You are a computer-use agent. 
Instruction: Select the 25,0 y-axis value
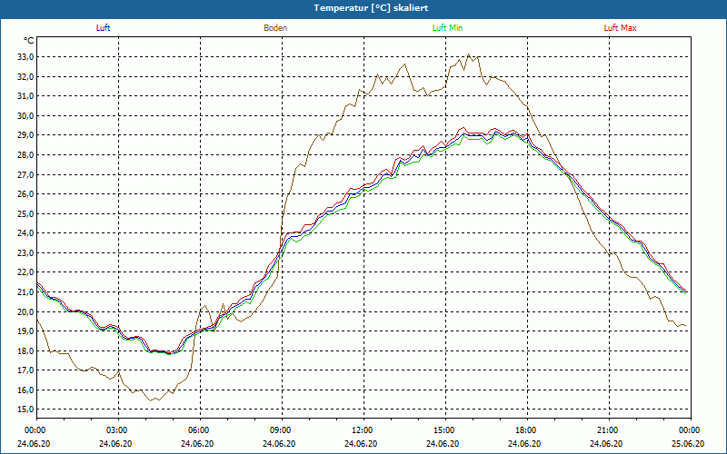(25, 213)
